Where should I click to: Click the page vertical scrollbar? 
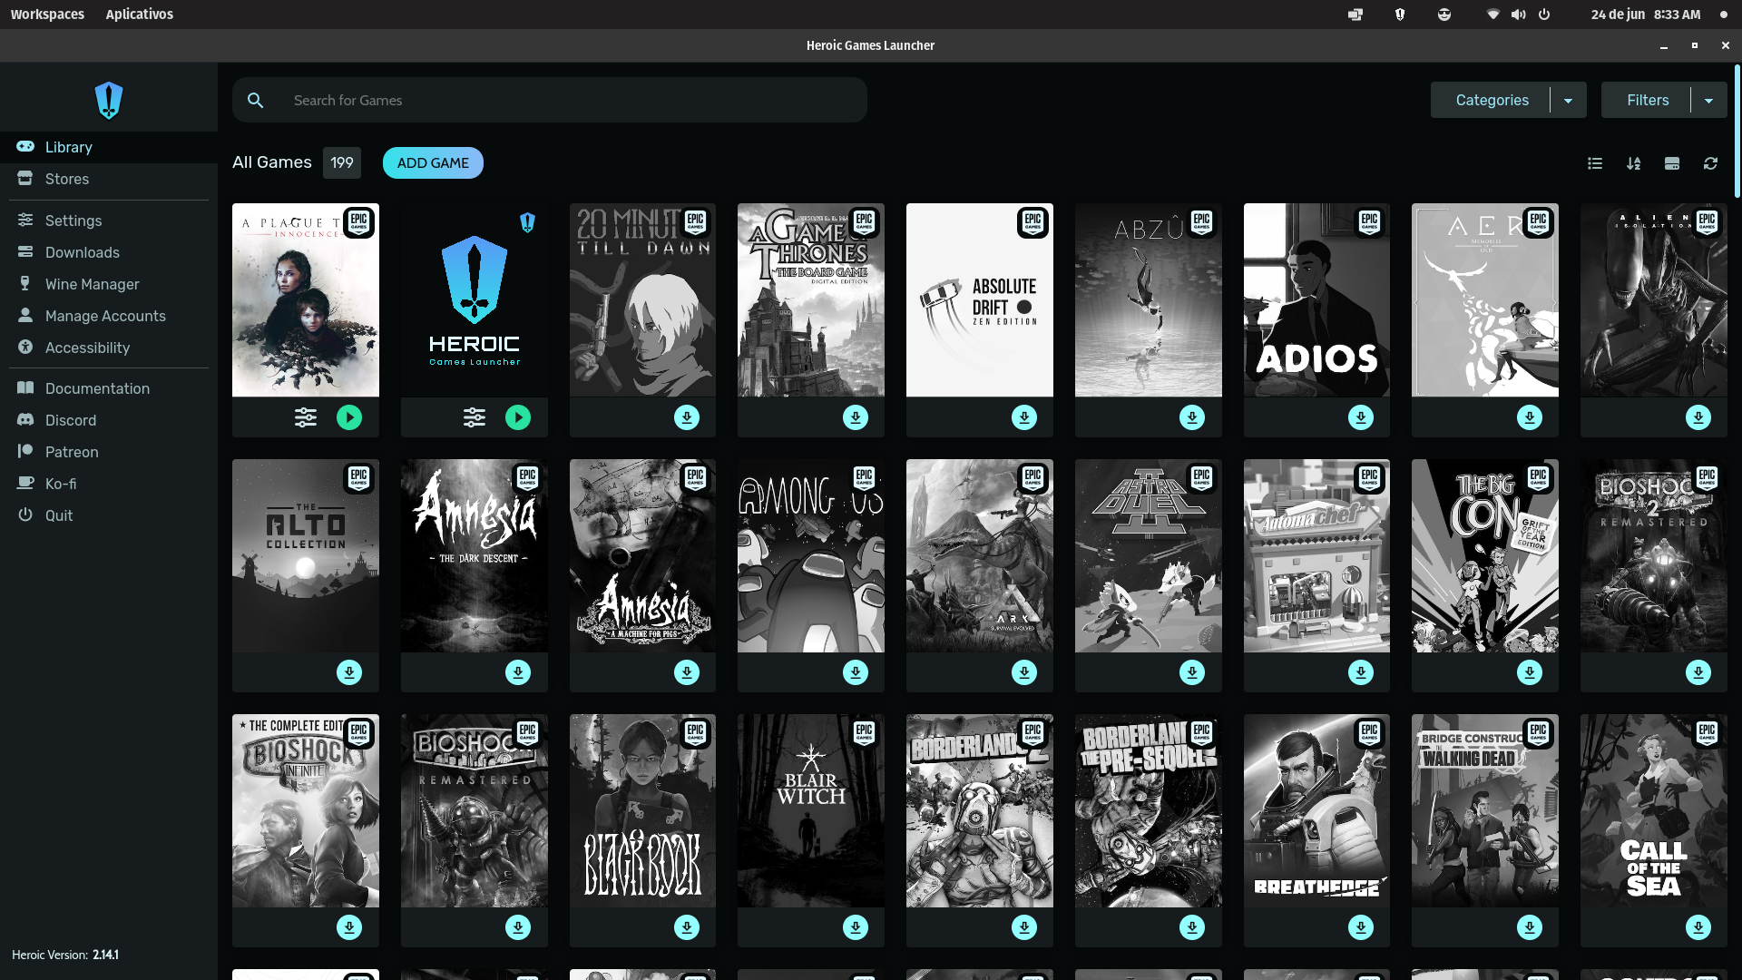1737,132
